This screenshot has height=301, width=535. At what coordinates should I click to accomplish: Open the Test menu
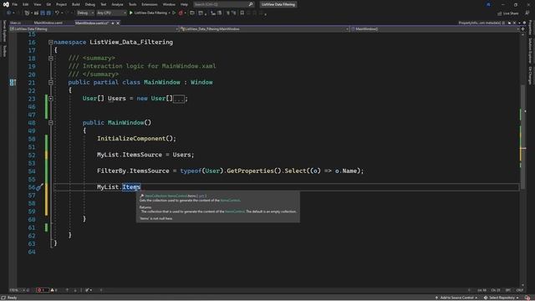(104, 4)
